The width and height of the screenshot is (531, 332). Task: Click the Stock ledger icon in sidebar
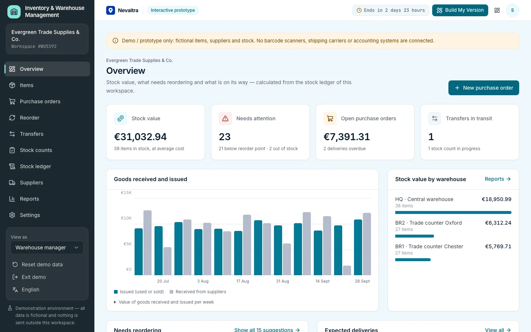point(12,166)
